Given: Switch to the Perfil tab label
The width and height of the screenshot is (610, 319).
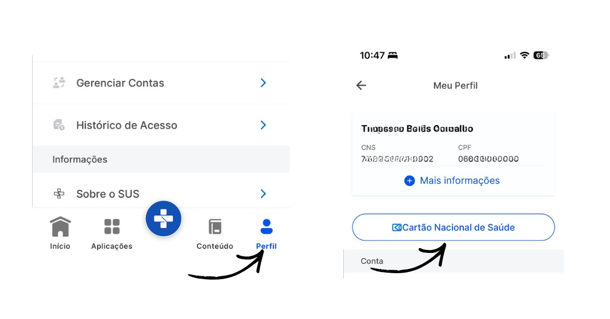Looking at the screenshot, I should (266, 246).
